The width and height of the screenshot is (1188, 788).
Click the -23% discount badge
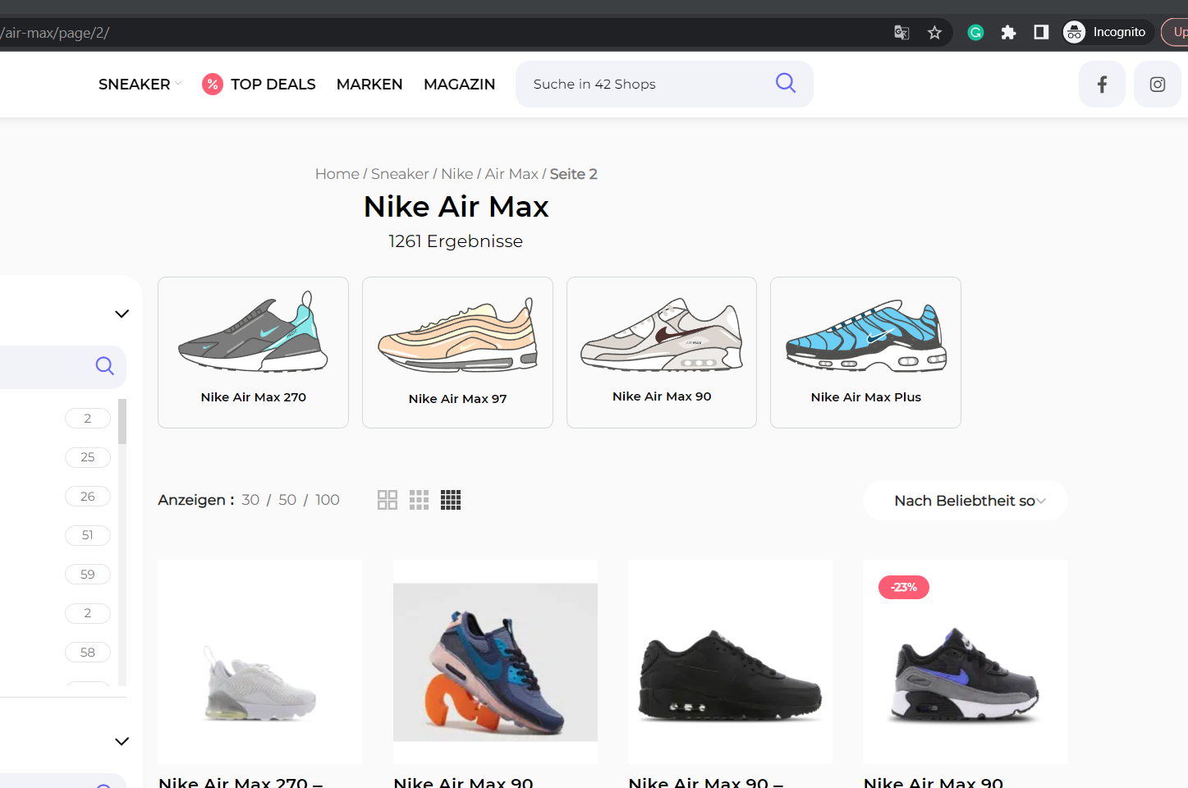coord(904,587)
